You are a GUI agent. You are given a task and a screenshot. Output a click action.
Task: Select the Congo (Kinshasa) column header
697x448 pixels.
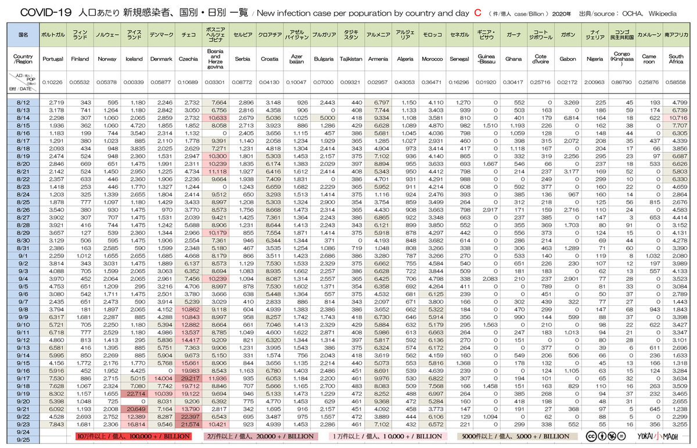point(622,59)
